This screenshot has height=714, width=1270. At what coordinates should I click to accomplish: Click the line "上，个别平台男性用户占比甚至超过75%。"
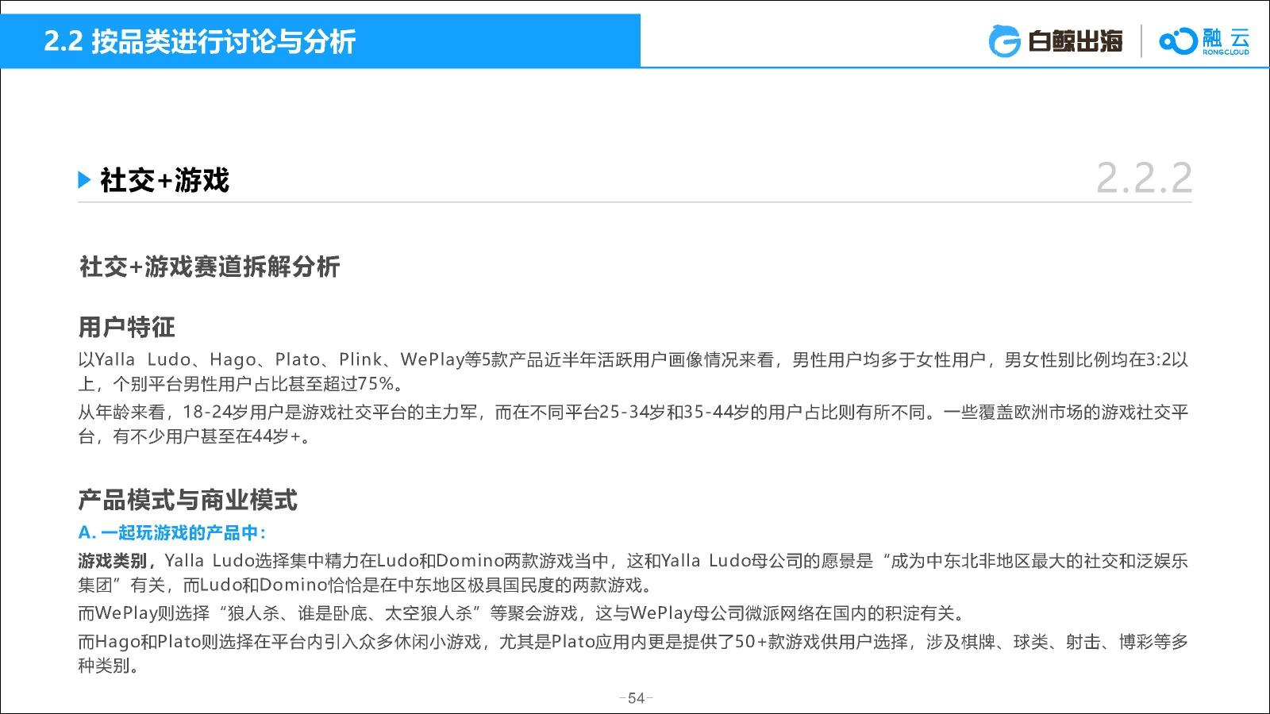(241, 385)
